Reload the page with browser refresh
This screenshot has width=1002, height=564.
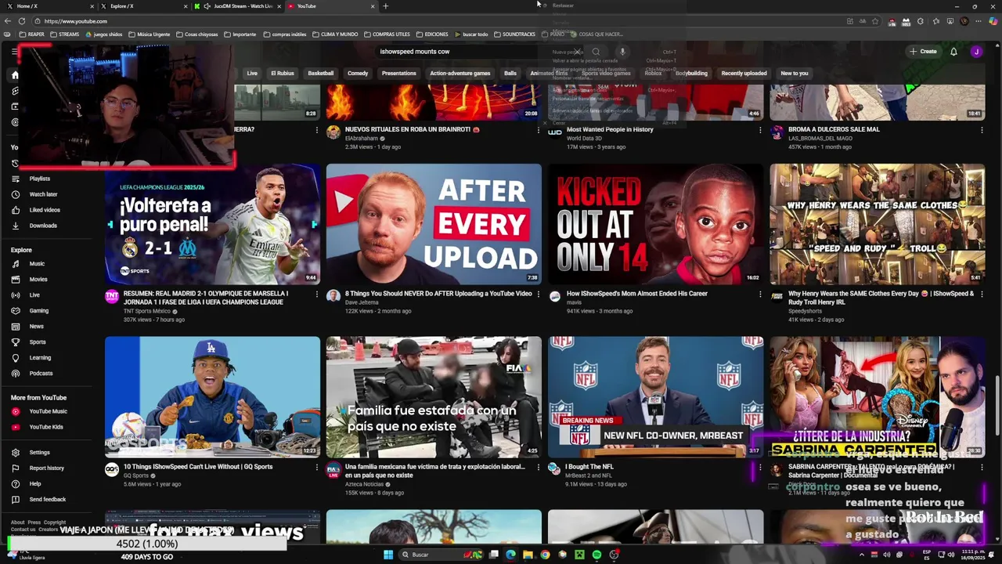pos(21,21)
